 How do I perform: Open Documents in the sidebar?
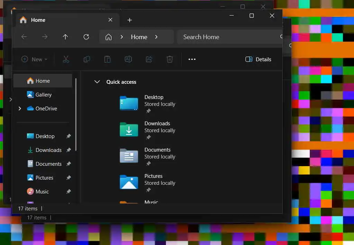coord(48,164)
